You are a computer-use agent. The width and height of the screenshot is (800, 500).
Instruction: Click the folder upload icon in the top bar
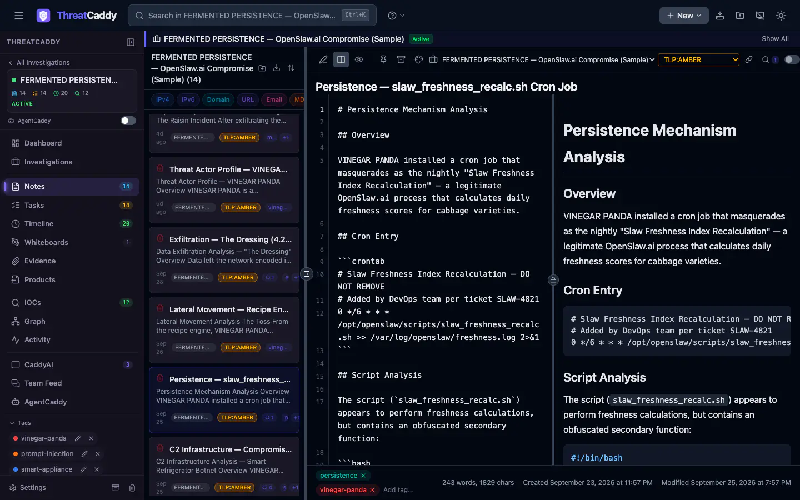point(740,16)
